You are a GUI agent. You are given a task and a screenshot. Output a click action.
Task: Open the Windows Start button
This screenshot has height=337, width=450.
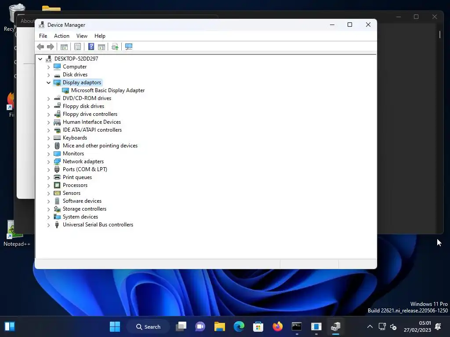(x=115, y=326)
